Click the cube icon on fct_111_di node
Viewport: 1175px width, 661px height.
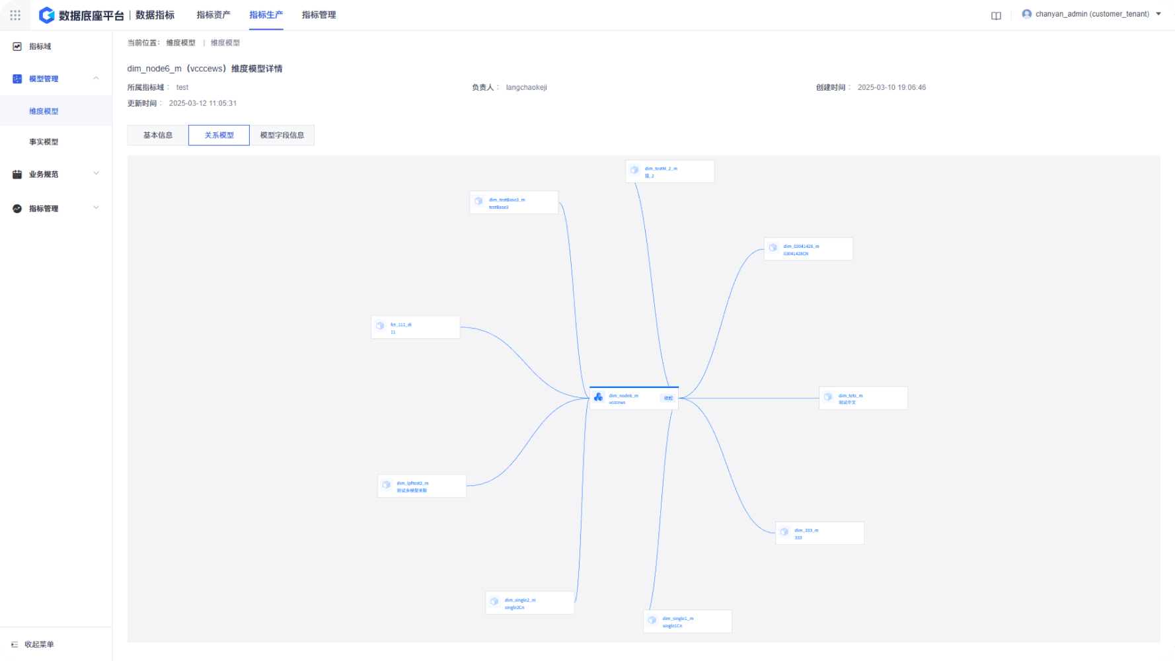[x=381, y=326]
